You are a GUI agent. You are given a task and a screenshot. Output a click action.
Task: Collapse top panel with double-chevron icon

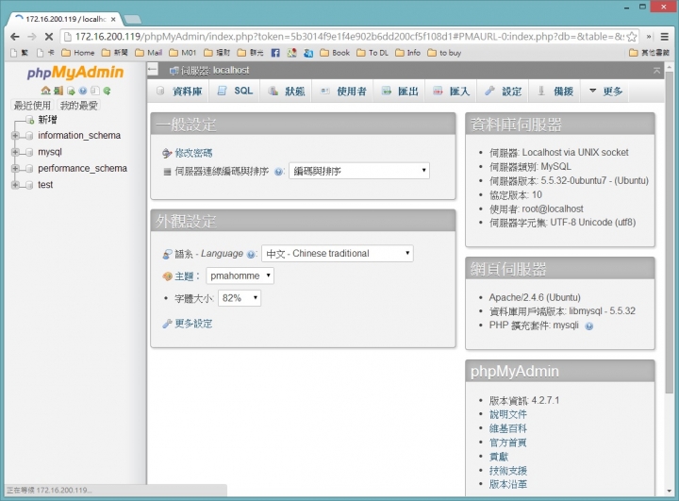click(x=657, y=70)
